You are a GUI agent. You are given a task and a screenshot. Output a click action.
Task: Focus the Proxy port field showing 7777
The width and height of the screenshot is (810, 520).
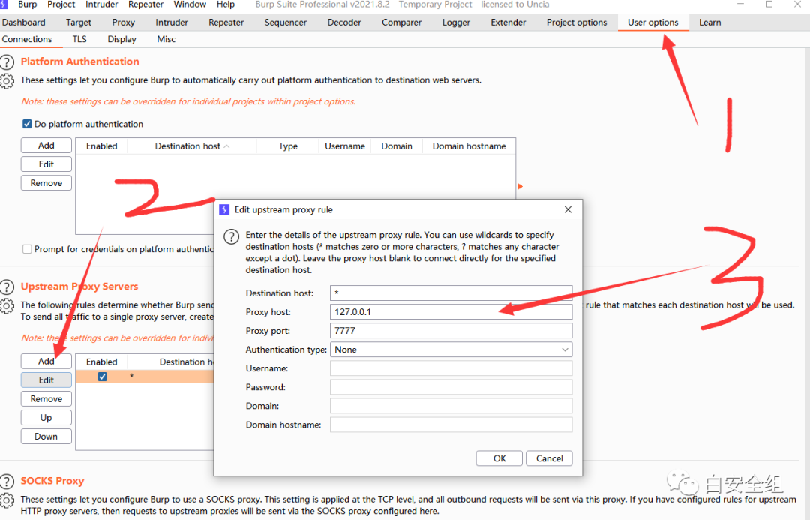pos(451,331)
